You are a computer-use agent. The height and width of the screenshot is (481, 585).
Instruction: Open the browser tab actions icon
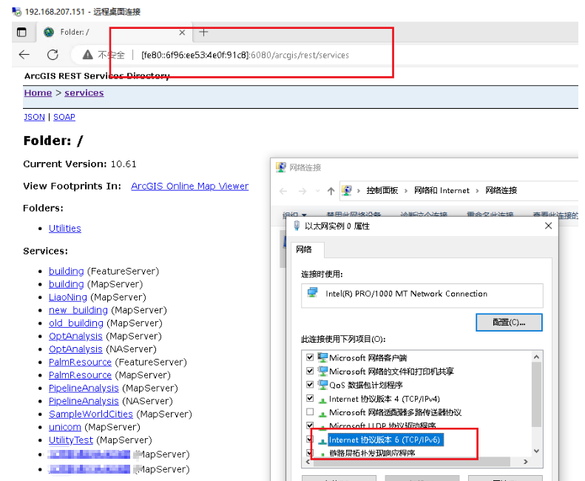(21, 33)
